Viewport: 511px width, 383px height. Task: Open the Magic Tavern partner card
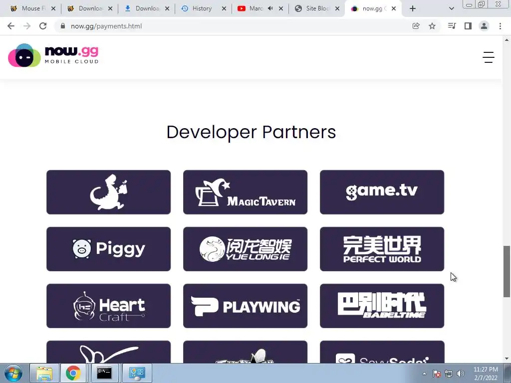(245, 192)
